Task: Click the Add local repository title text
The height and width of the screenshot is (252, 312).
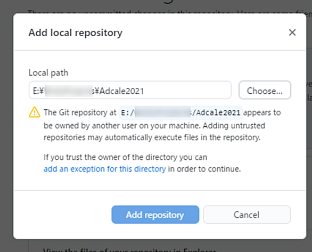Action: point(76,33)
